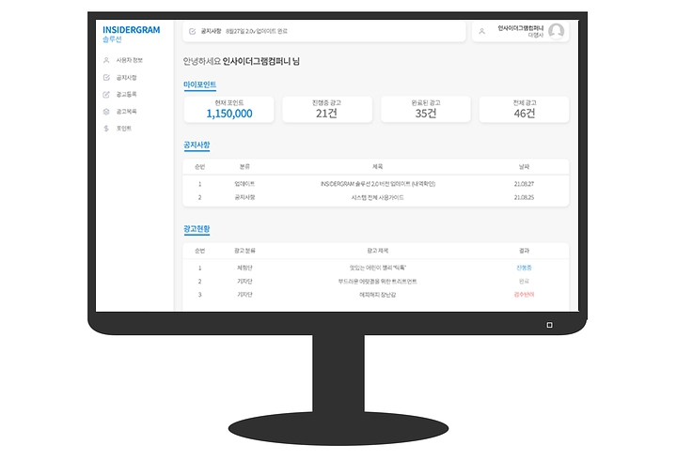The width and height of the screenshot is (677, 460).
Task: Open the 광고현황 section heading
Action: 197,228
